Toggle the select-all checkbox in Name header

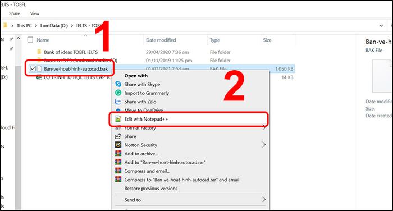pos(30,40)
